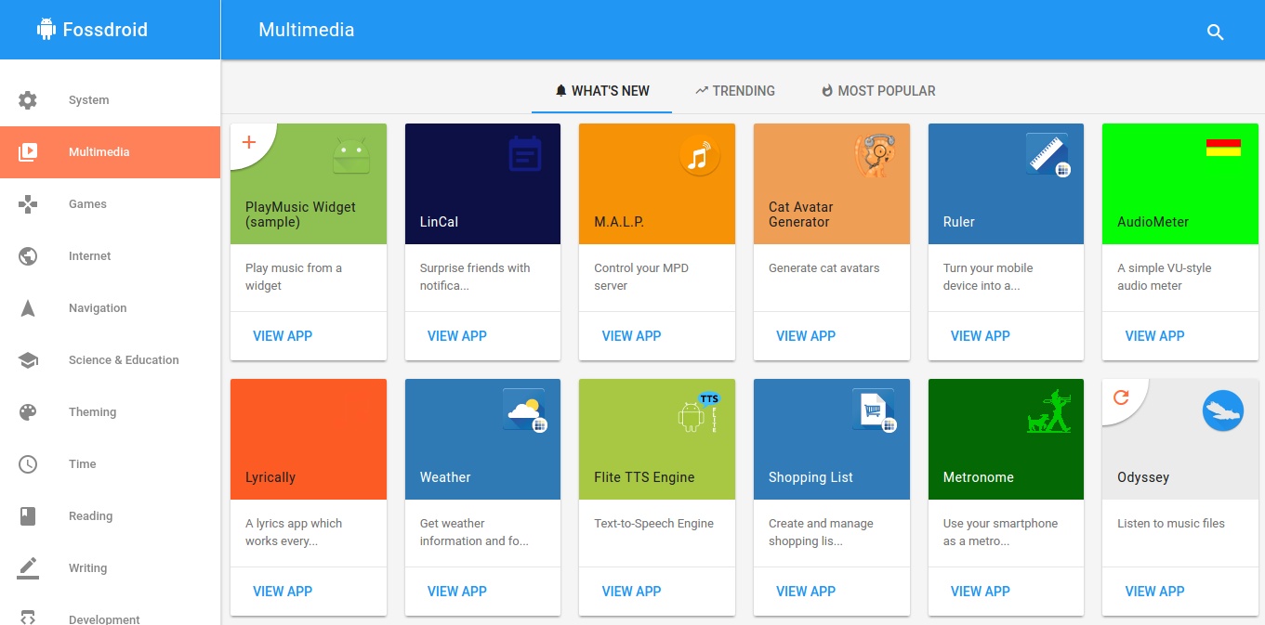
Task: Open the Navigation category
Action: point(110,308)
